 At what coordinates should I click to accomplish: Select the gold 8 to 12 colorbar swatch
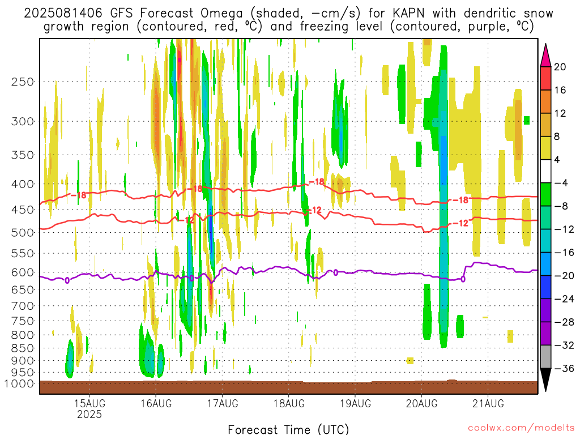[x=545, y=125]
